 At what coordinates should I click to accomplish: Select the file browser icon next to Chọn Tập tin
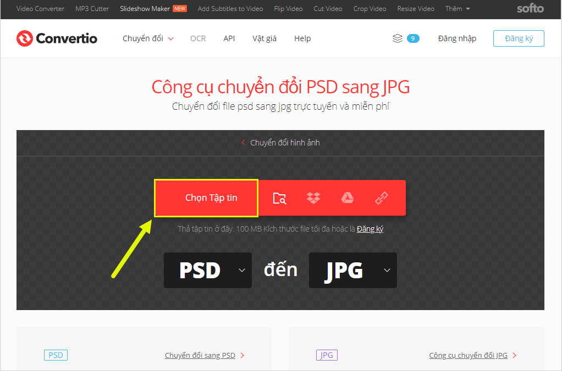[279, 198]
